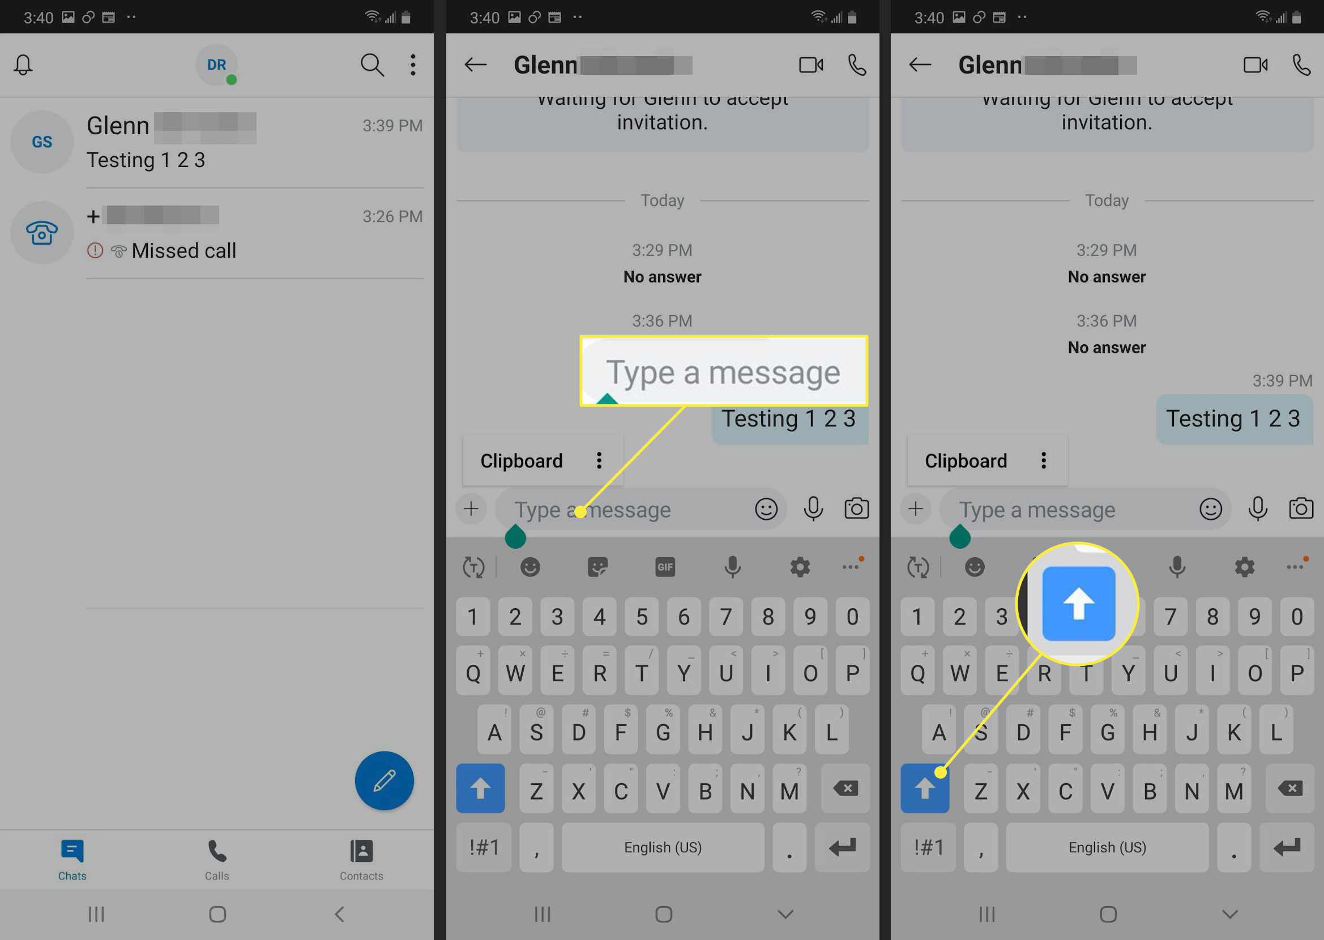Image resolution: width=1324 pixels, height=940 pixels.
Task: Select the Calls tab at bottom
Action: pyautogui.click(x=216, y=857)
